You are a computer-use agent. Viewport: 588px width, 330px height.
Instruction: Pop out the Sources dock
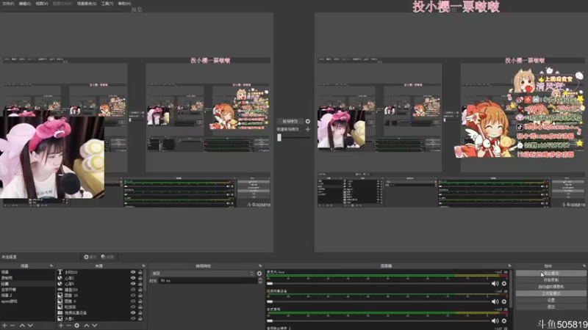click(143, 265)
